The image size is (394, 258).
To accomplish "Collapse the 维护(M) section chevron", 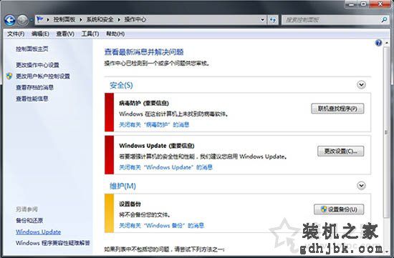I will [361, 186].
